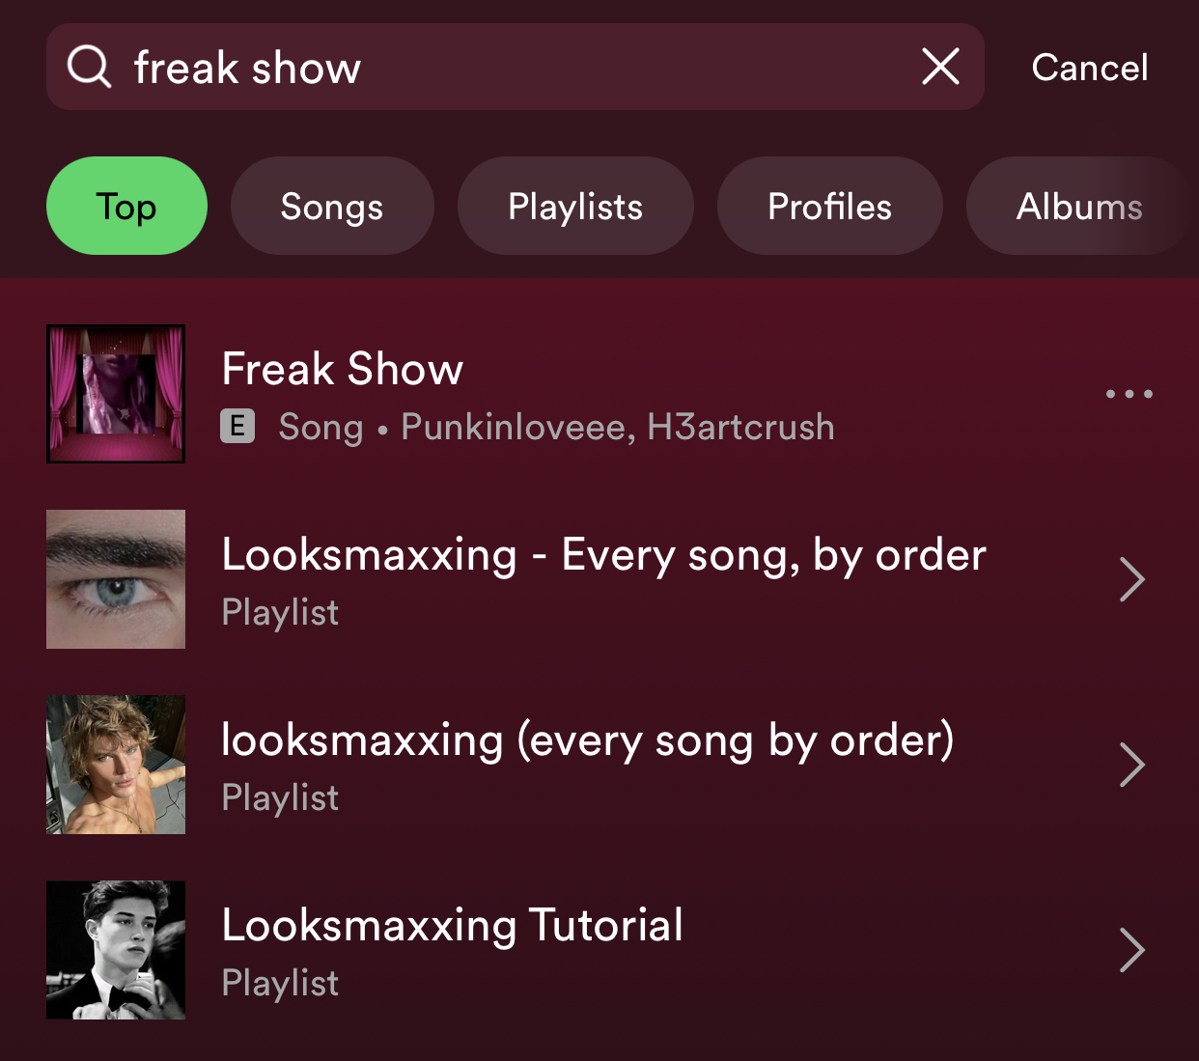This screenshot has width=1199, height=1061.
Task: Tap the explicit E badge on Freak Show
Action: [237, 426]
